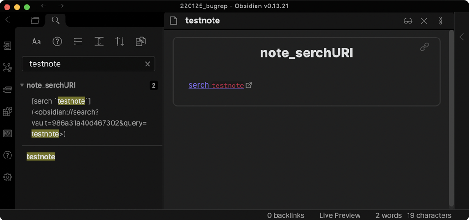Screen dimensions: 469x220
Task: Click the copy search results icon
Action: [x=141, y=42]
